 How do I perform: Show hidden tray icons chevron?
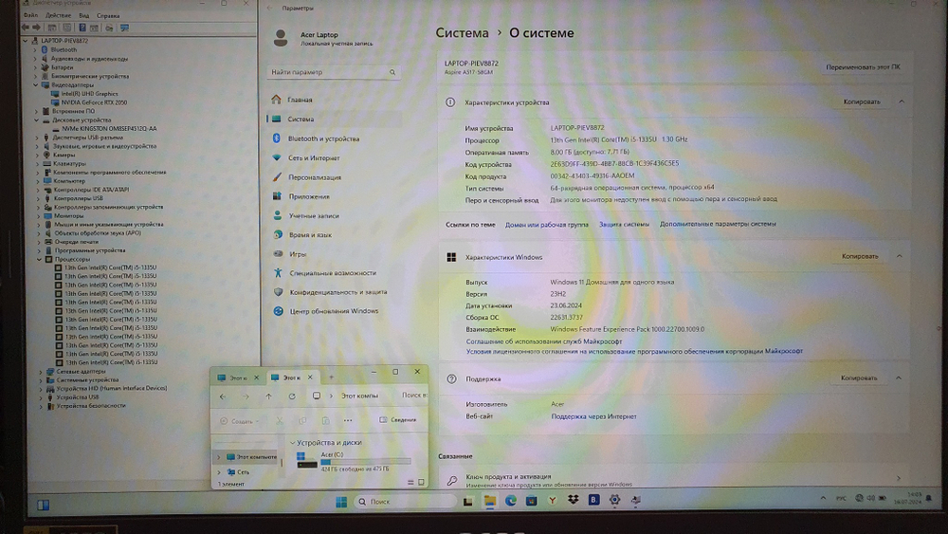point(823,498)
